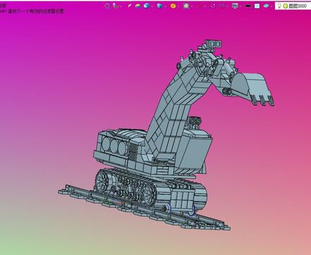Expand dropdown arrow next to the magnifier icon

(192, 6)
